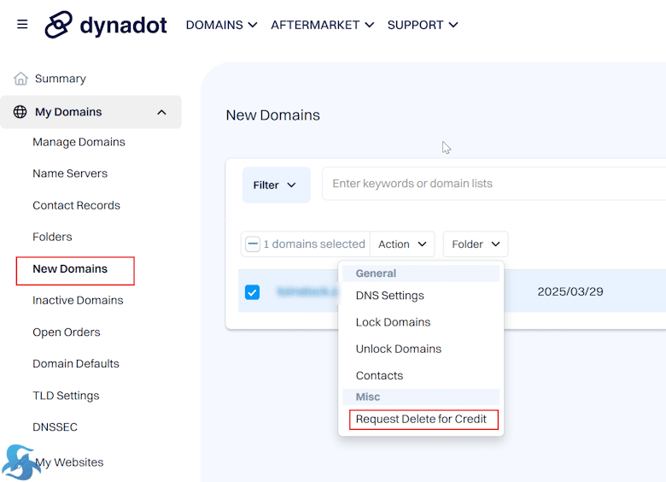Click the blurred domain name in the row
This screenshot has width=666, height=482.
click(x=307, y=291)
